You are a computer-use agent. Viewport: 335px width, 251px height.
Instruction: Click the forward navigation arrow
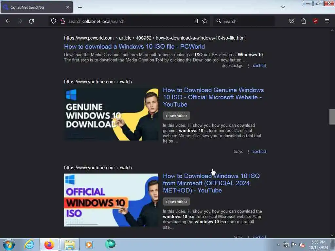click(20, 21)
